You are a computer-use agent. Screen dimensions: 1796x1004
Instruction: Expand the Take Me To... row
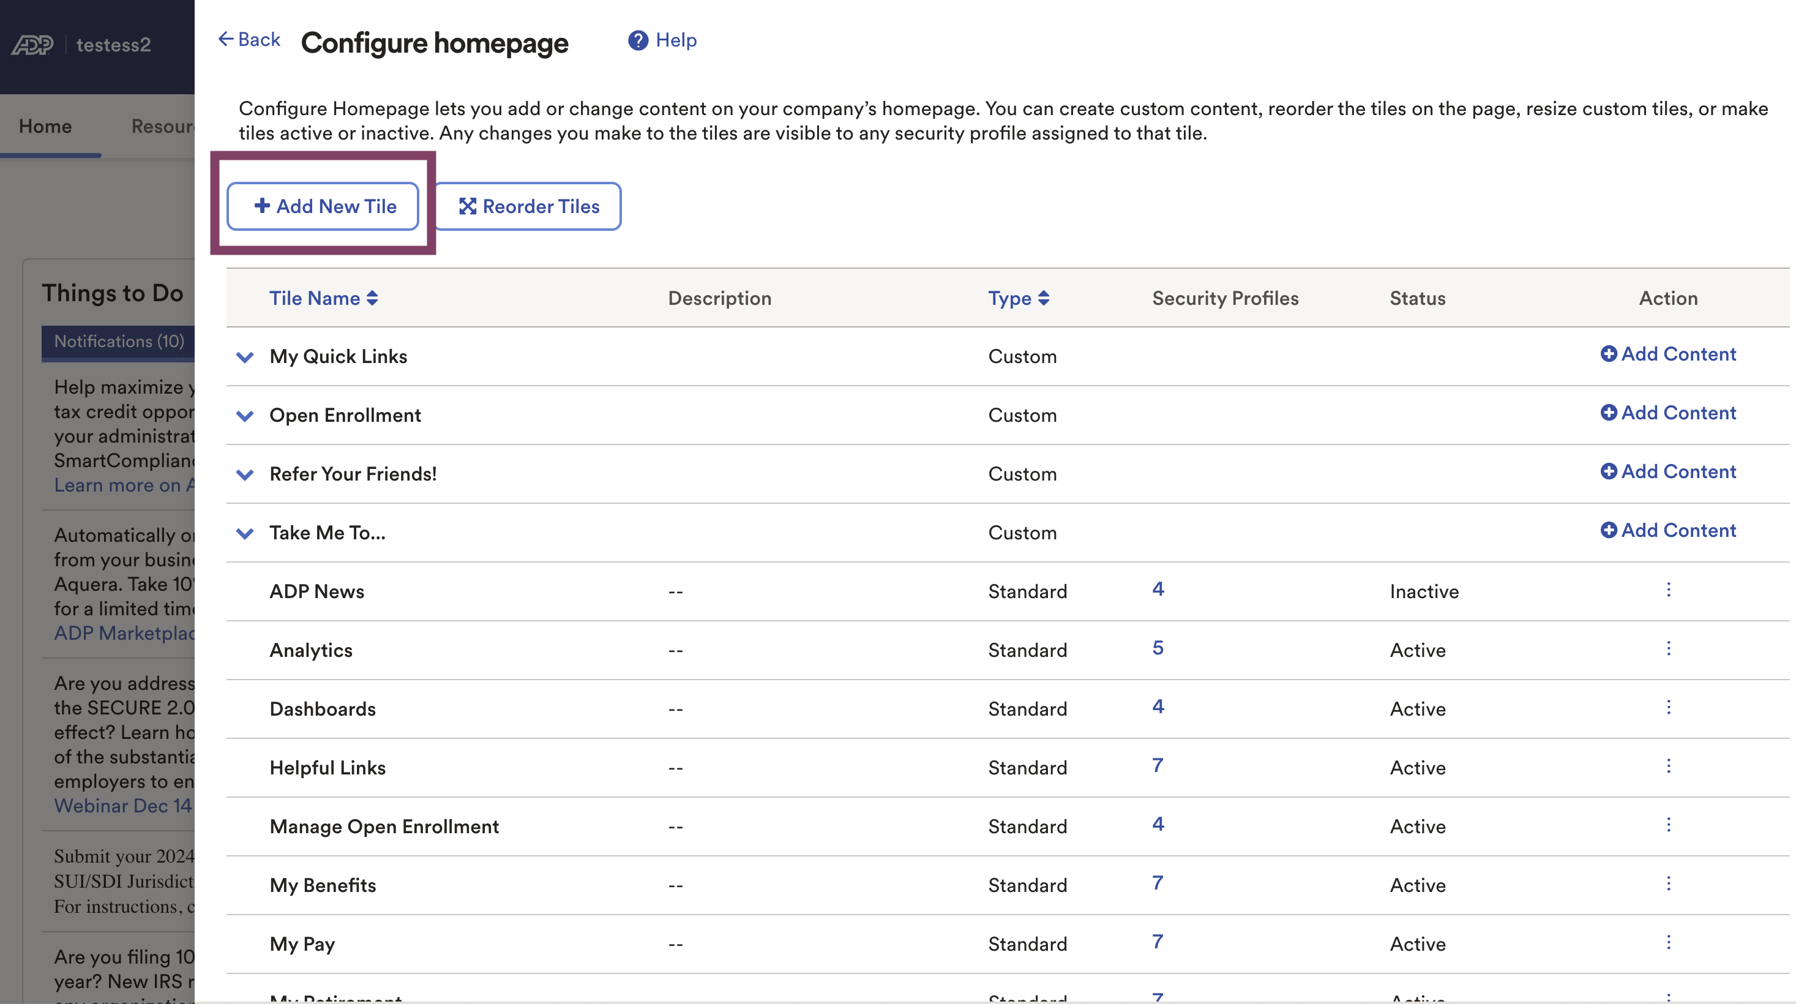[245, 533]
